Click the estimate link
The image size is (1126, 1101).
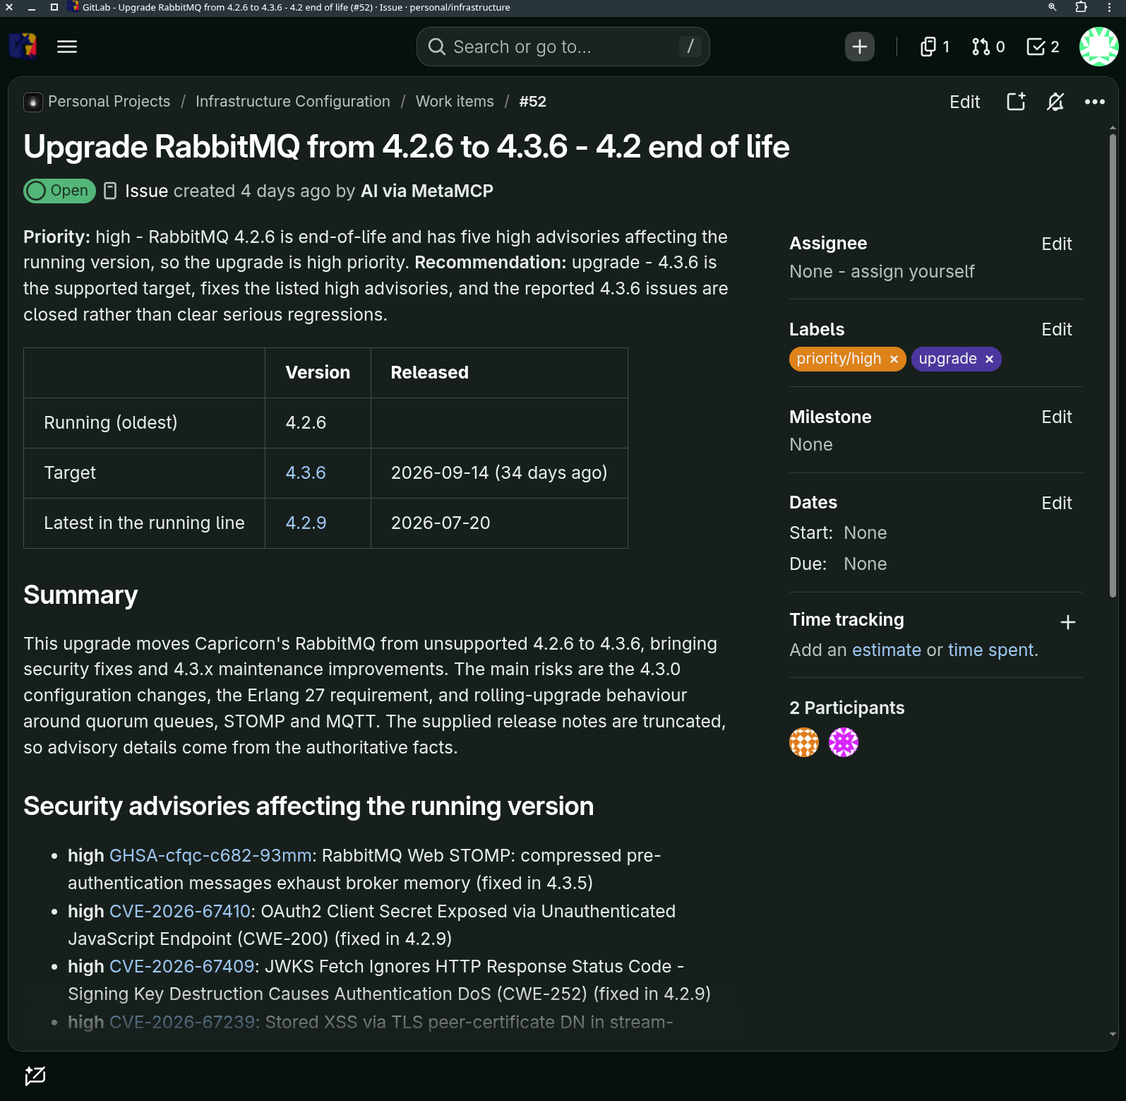tap(886, 650)
